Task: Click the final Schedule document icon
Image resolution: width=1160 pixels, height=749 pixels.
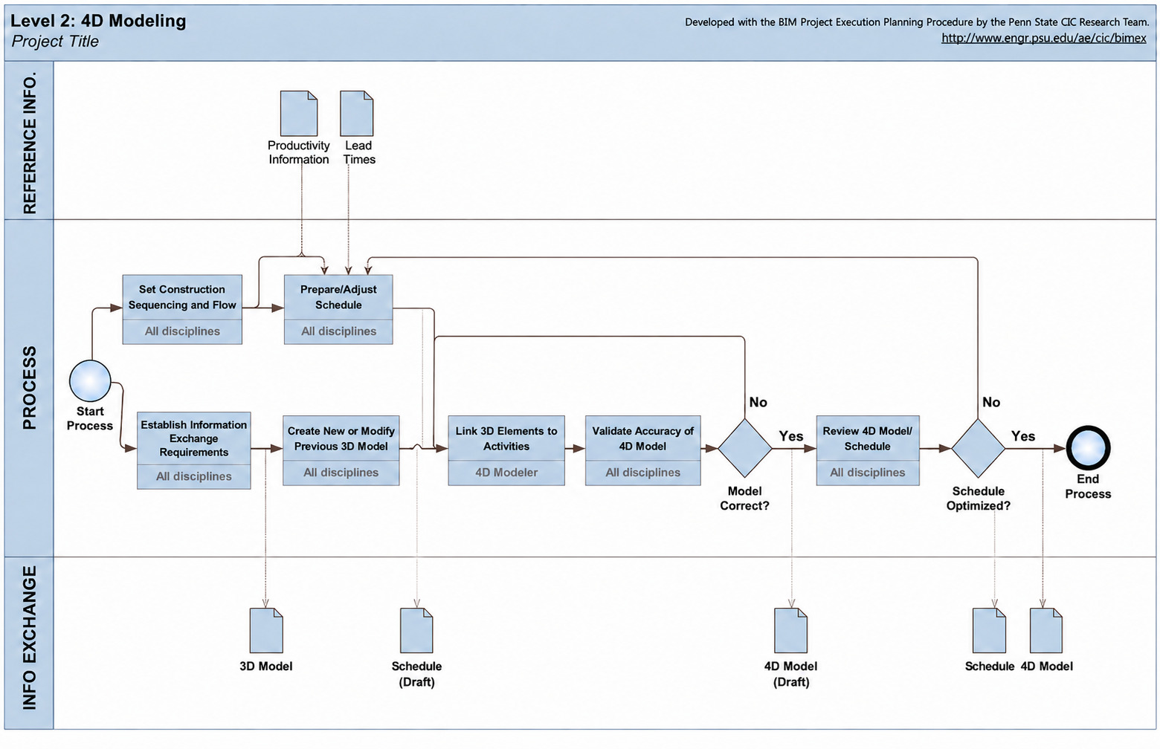Action: 990,631
